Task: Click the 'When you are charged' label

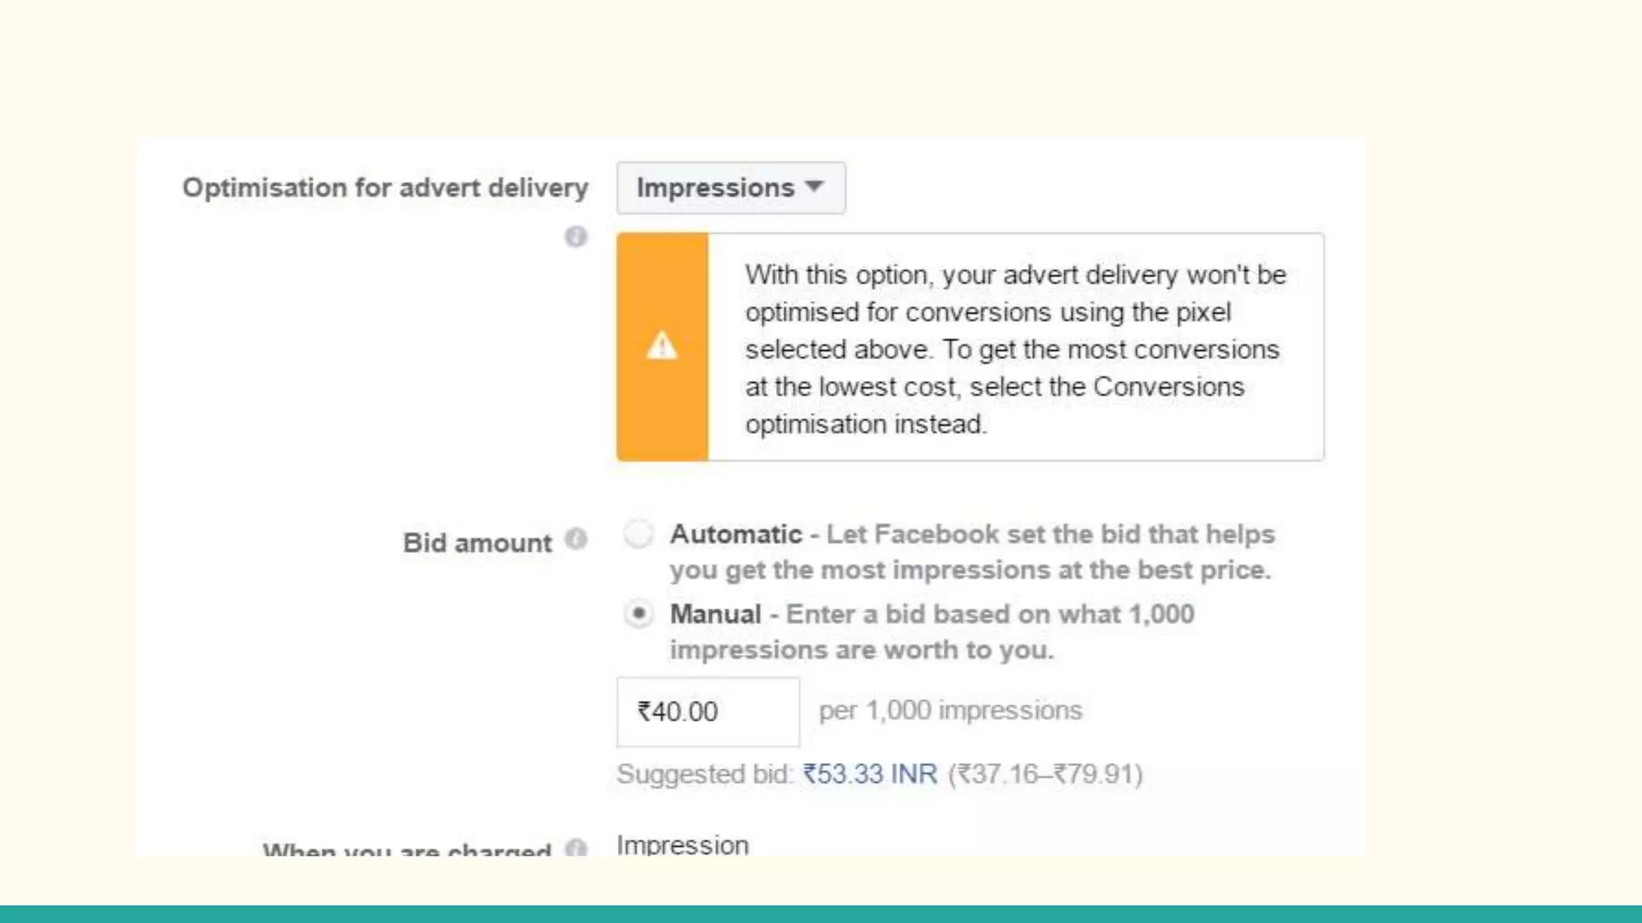Action: pos(406,850)
